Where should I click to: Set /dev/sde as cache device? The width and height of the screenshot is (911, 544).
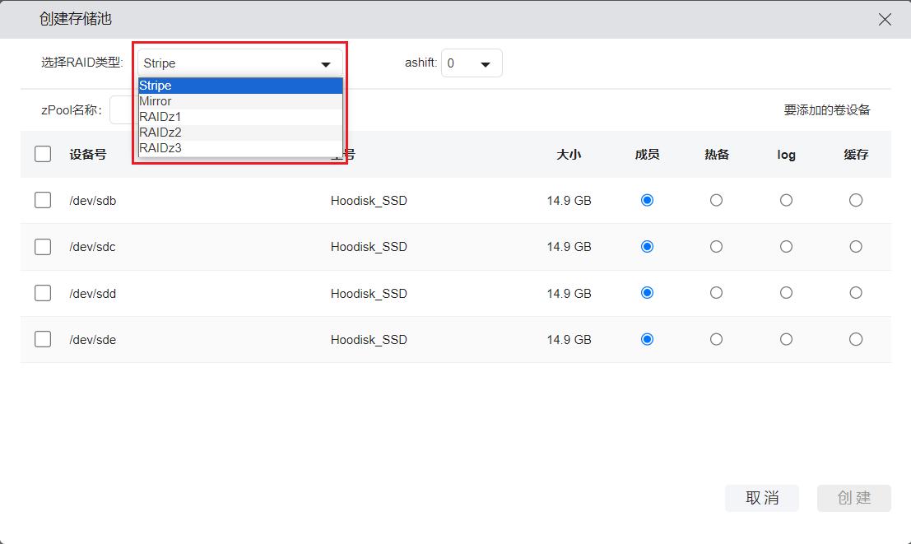click(x=856, y=339)
